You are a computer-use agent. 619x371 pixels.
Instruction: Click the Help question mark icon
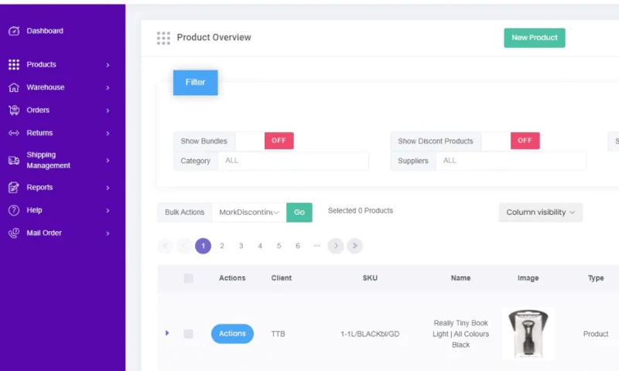14,210
